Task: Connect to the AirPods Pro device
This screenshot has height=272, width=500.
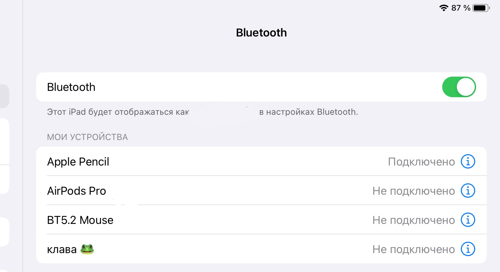Action: click(76, 191)
